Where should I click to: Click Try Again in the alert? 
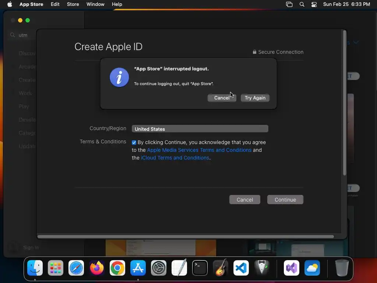(x=255, y=98)
